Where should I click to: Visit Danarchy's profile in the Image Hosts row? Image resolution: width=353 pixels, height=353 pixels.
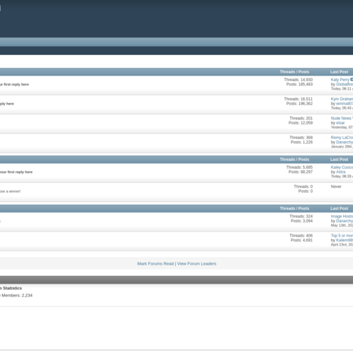(345, 221)
